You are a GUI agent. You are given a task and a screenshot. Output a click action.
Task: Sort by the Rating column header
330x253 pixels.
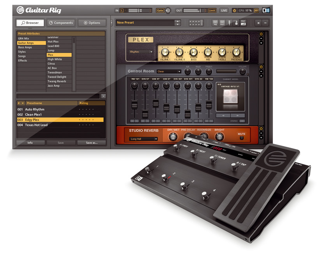(91, 103)
